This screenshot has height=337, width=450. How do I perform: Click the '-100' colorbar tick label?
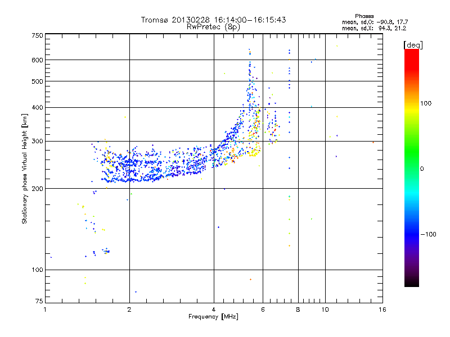tap(429, 234)
